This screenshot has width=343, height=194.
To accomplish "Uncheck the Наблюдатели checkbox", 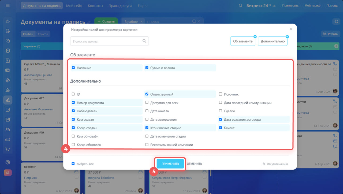I will (73, 111).
